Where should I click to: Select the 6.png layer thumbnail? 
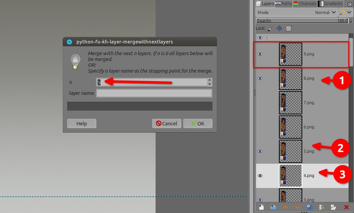[x=291, y=127]
